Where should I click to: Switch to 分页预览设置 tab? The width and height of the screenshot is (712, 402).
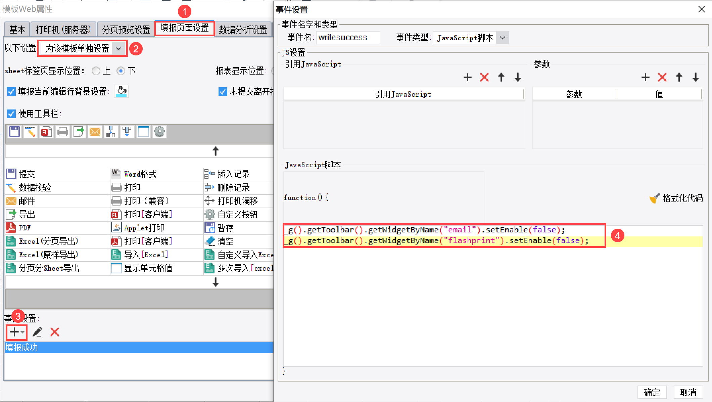(x=126, y=30)
